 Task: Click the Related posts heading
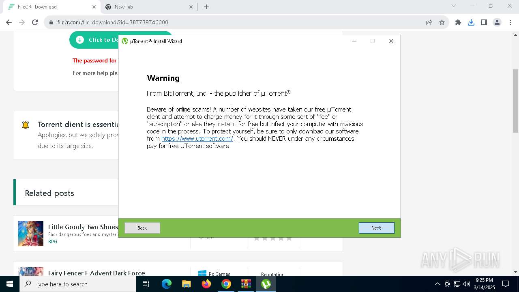coord(49,193)
